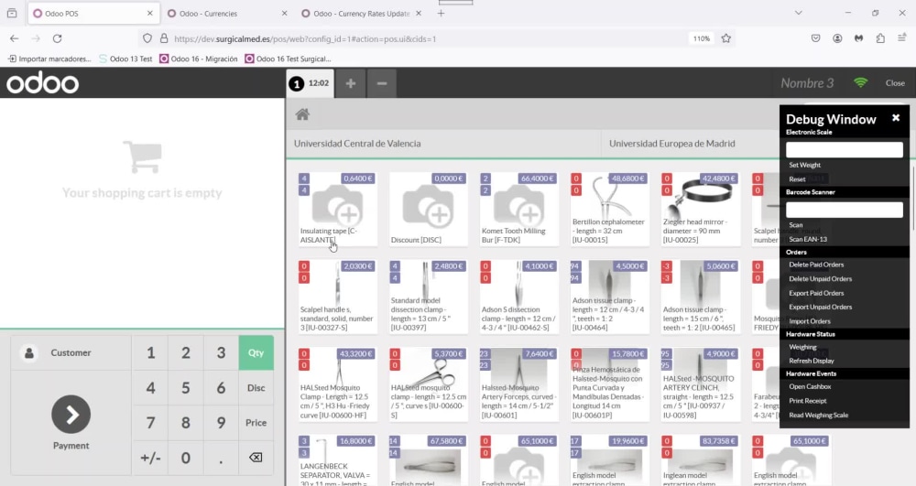Go back in browser history
Image resolution: width=916 pixels, height=486 pixels.
(14, 38)
